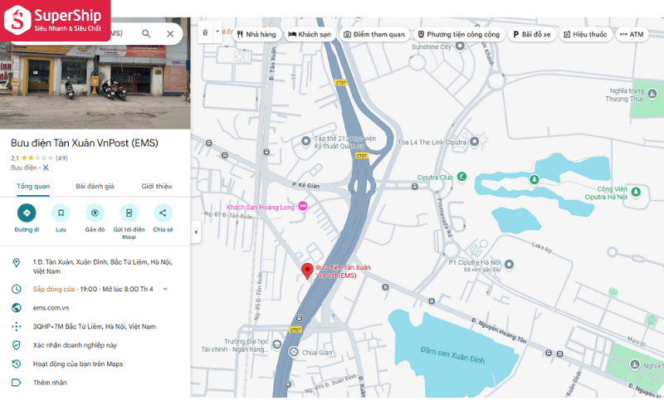Filter map by Phương tiện công cộng
The width and height of the screenshot is (664, 415).
tap(459, 34)
